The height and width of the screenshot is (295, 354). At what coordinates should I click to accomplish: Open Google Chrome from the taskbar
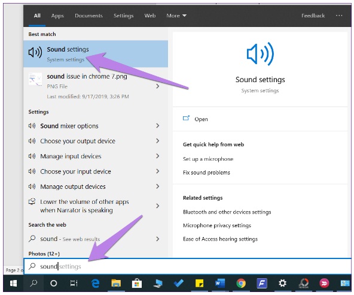coord(241,283)
